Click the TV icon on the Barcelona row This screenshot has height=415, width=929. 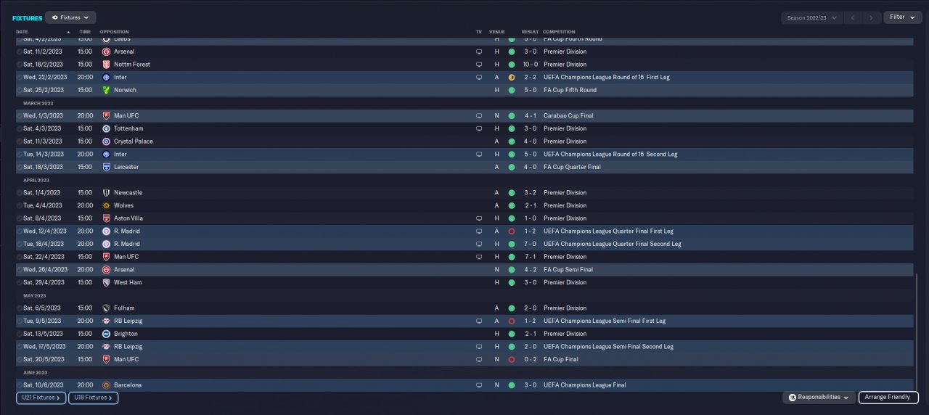[x=479, y=385]
